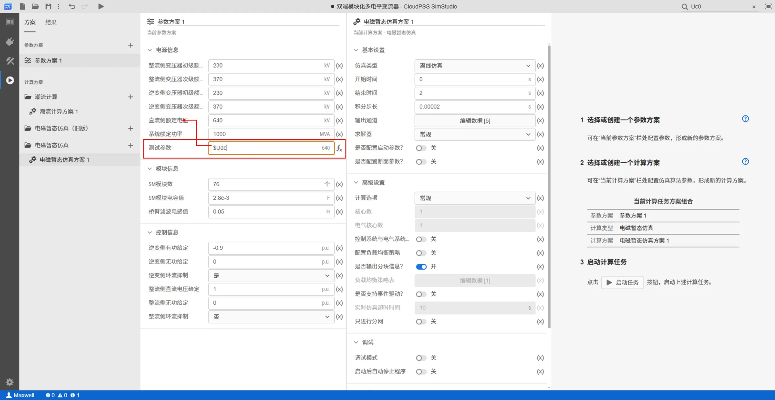Click the 测试参数 input field
This screenshot has width=775, height=400.
(x=271, y=148)
